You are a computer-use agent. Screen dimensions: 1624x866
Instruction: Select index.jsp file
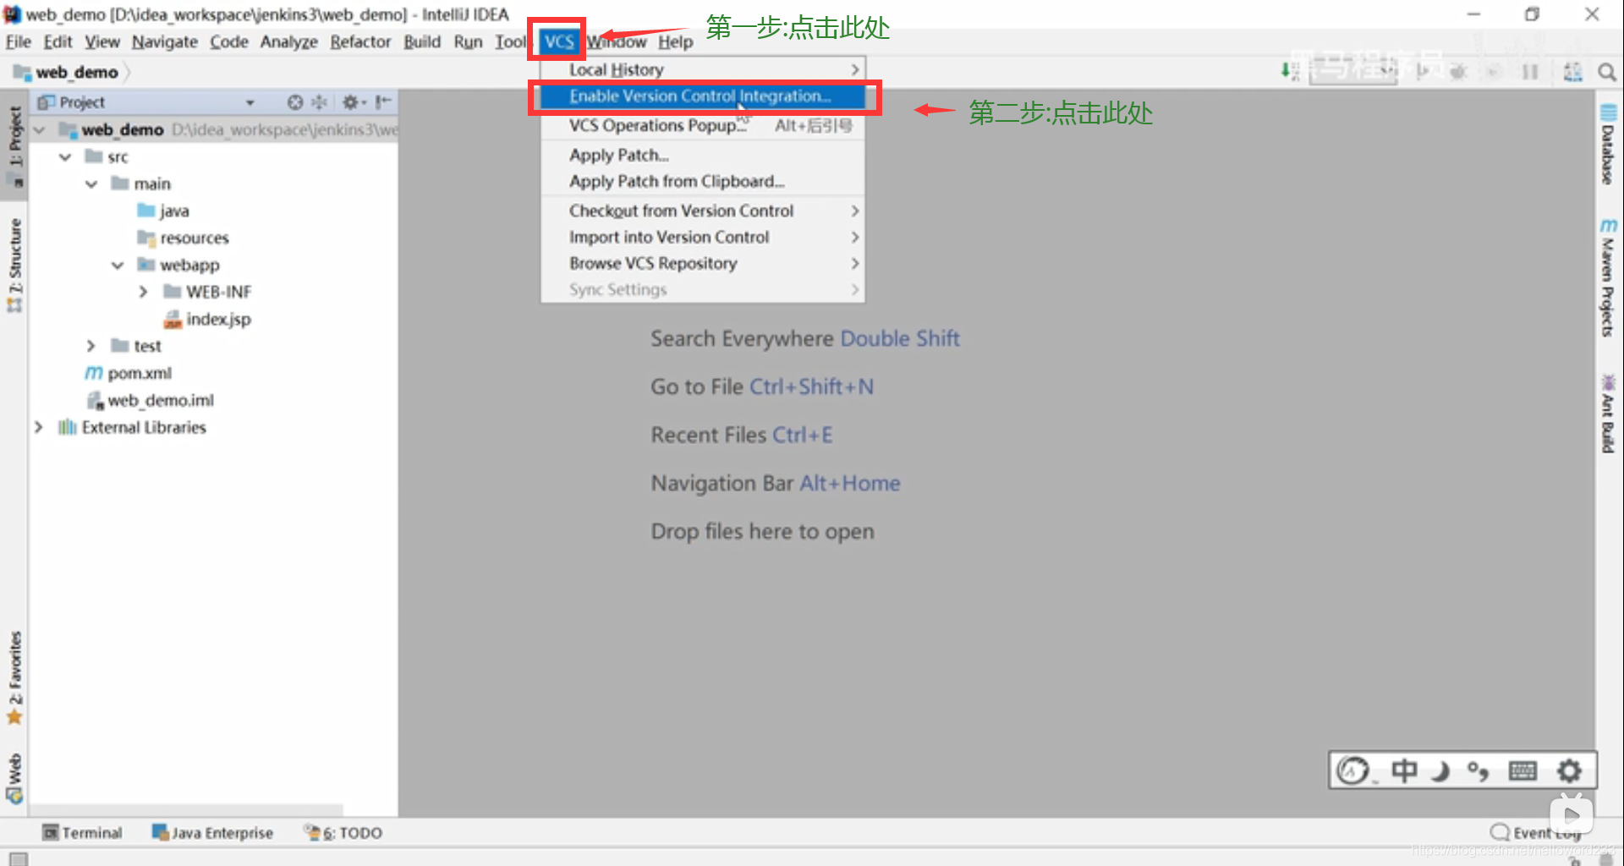(208, 319)
